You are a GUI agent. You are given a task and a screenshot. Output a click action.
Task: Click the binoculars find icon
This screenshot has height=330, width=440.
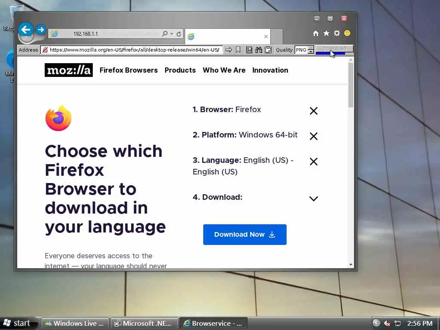point(258,50)
